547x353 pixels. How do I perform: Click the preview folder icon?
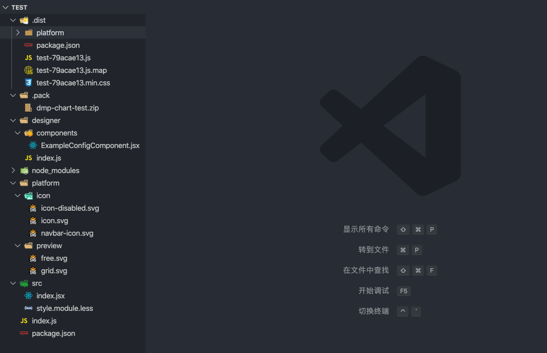pos(28,245)
